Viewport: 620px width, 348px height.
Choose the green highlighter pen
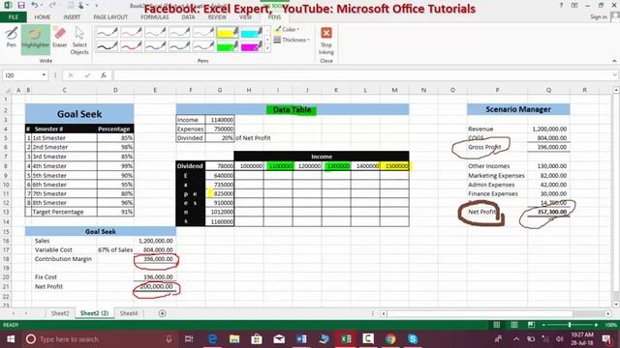pos(228,46)
